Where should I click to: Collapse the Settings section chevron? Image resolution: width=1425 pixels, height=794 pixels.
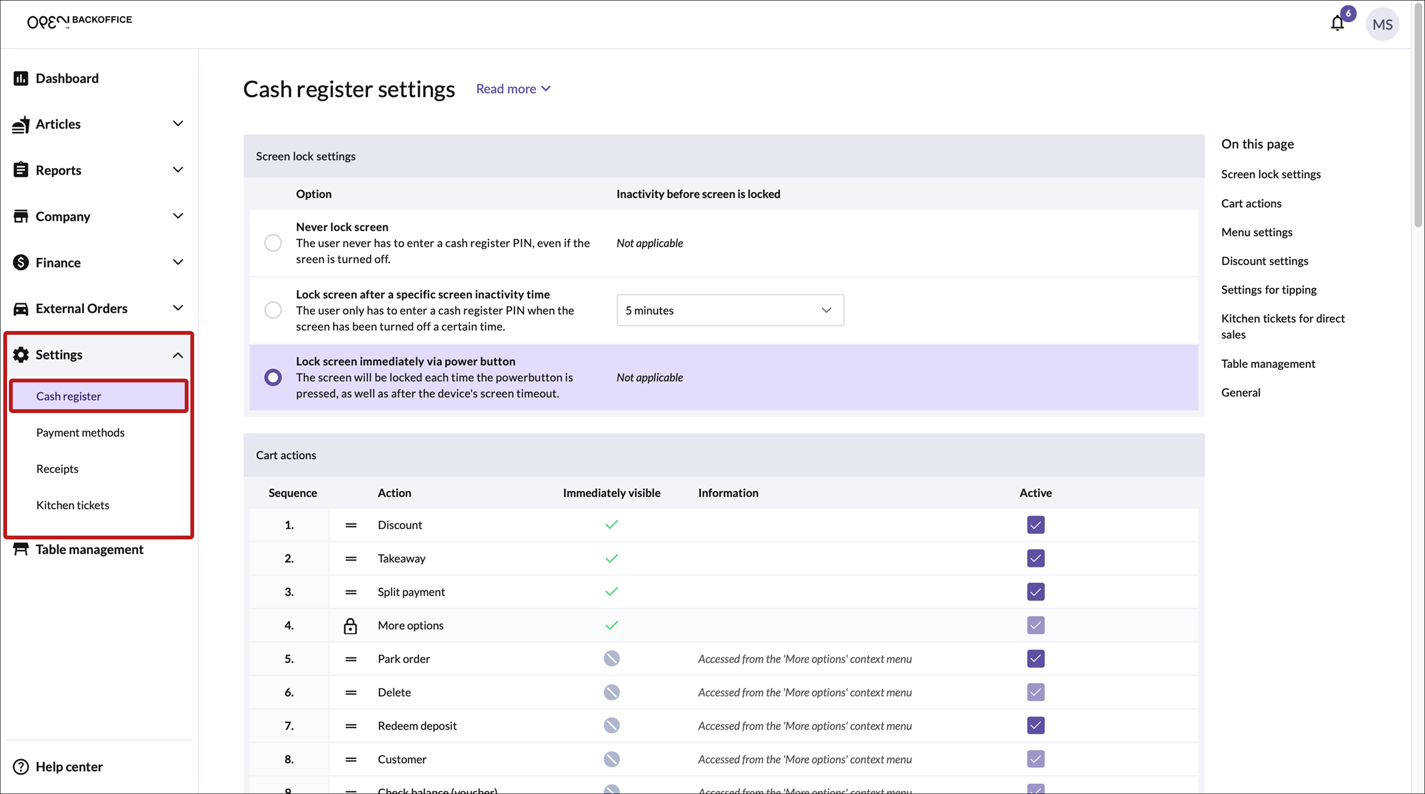point(178,355)
